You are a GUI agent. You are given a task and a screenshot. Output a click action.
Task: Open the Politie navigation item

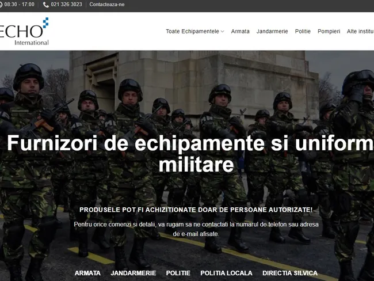303,31
